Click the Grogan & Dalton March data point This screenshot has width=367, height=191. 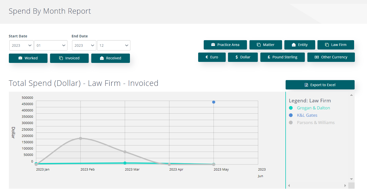(x=125, y=163)
